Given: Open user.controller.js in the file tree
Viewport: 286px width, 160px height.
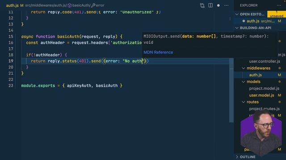Looking at the screenshot, I should click(265, 61).
